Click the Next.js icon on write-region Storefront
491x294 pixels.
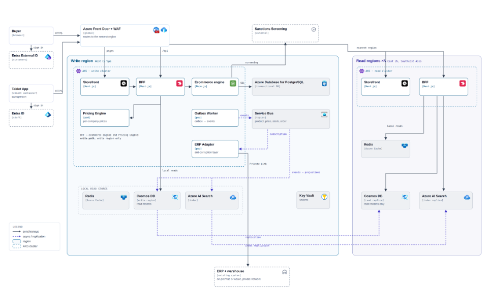pos(124,84)
